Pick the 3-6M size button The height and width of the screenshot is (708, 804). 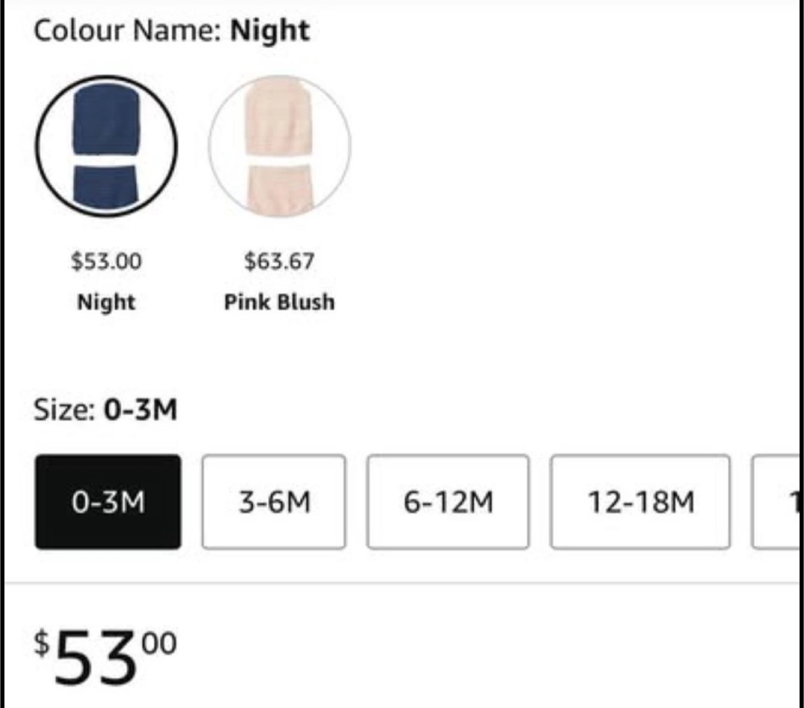pyautogui.click(x=274, y=501)
